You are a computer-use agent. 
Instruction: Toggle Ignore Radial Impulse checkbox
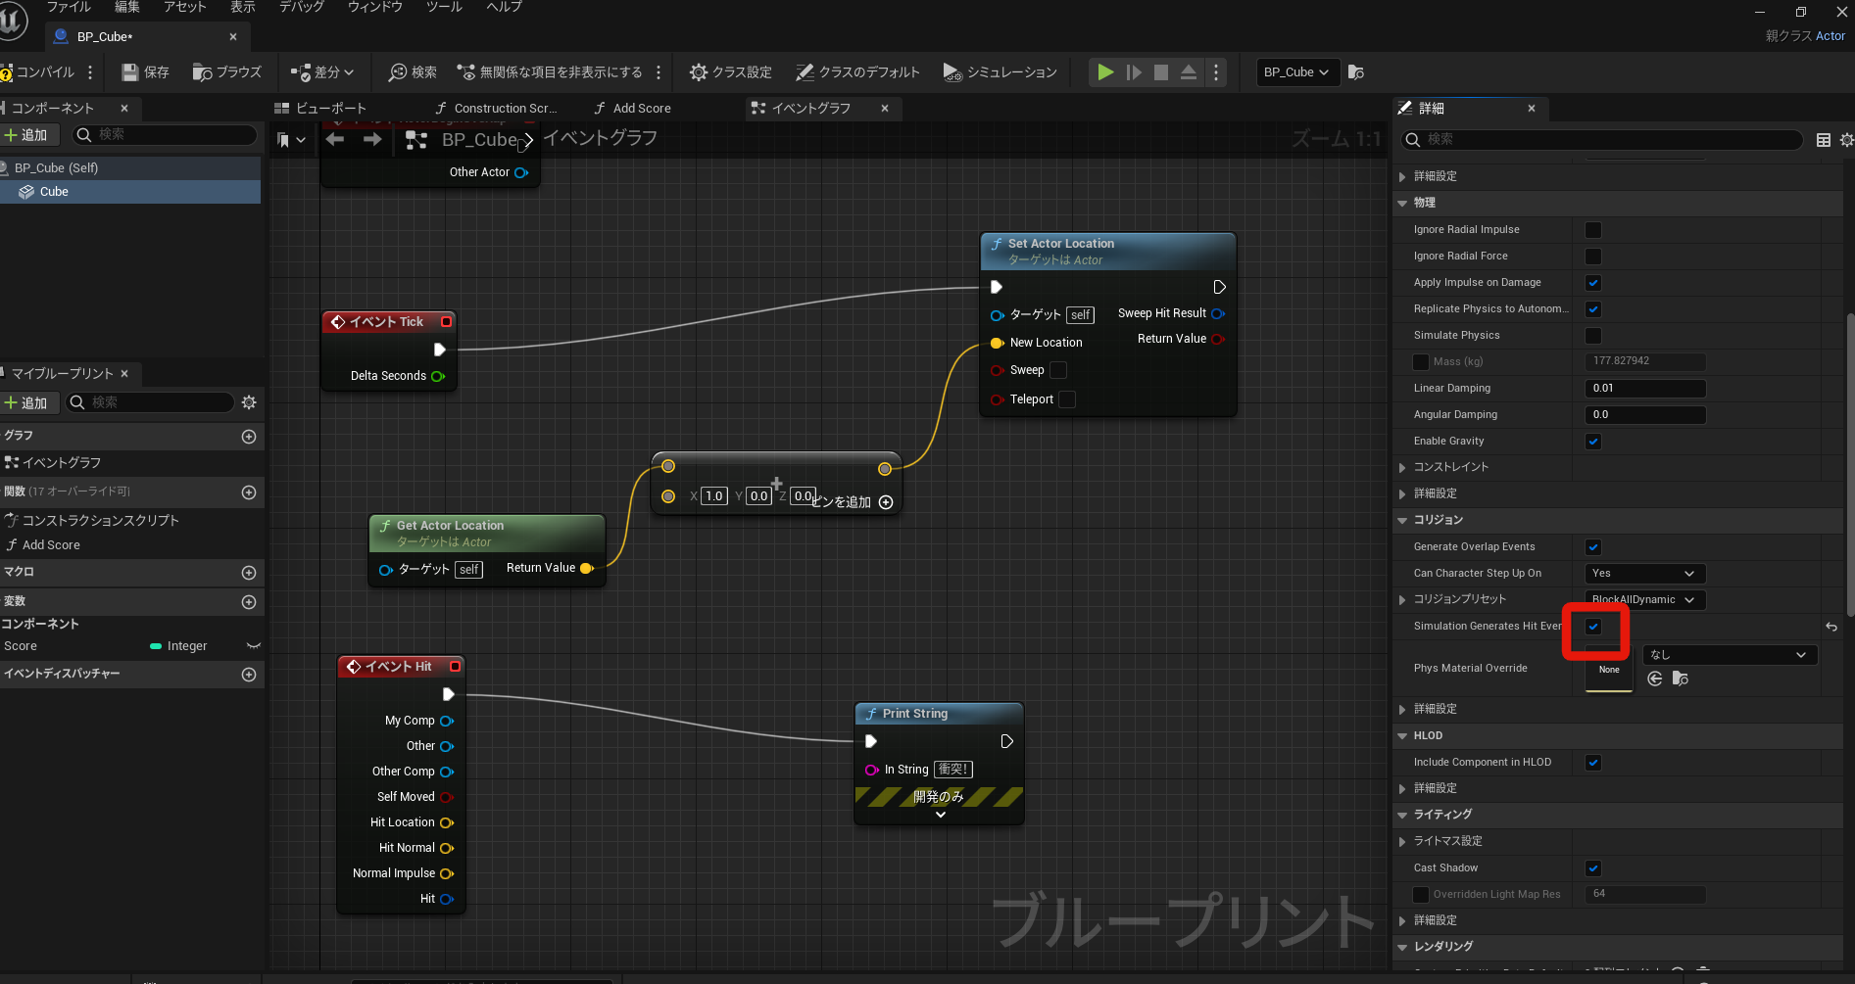pyautogui.click(x=1593, y=230)
